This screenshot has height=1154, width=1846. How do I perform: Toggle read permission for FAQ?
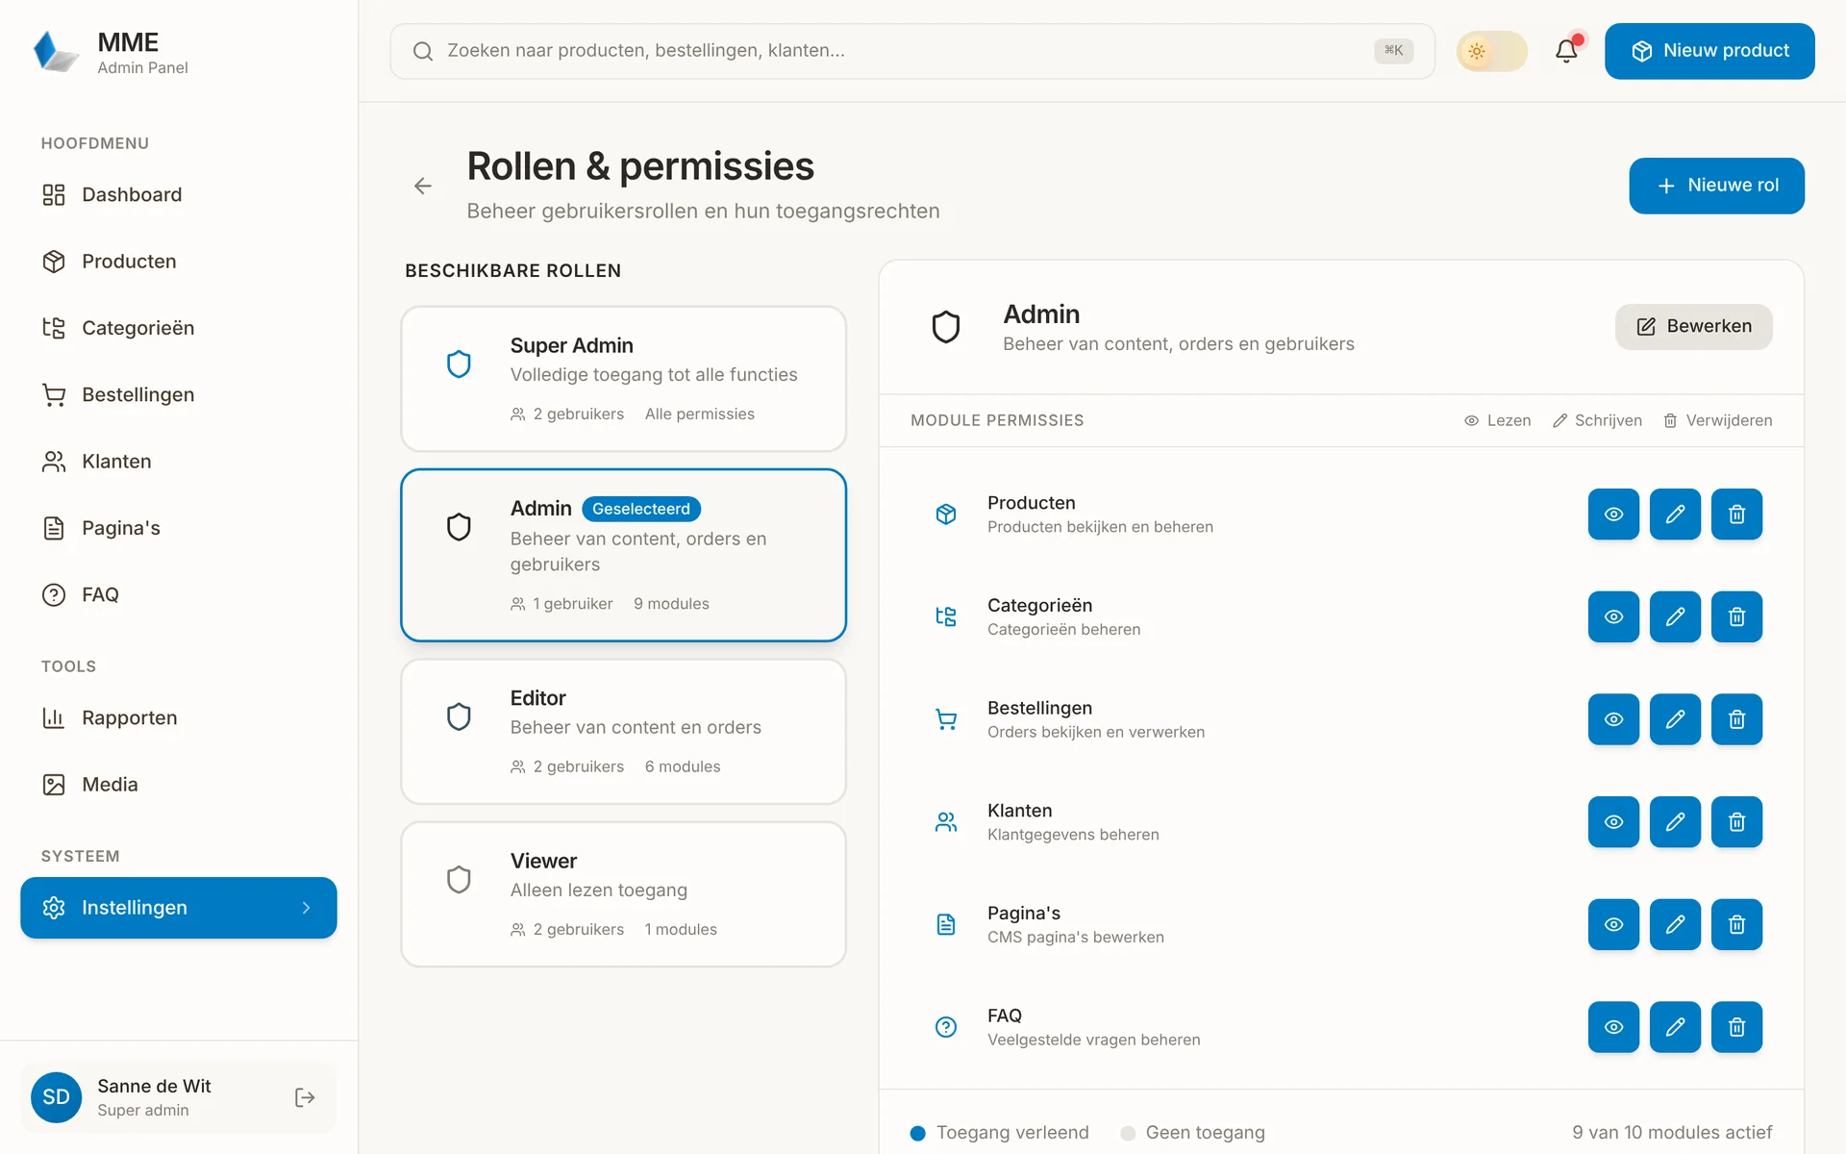[x=1613, y=1027]
